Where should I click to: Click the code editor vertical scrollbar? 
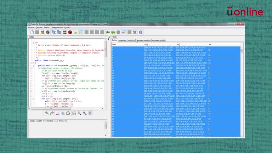(x=106, y=73)
